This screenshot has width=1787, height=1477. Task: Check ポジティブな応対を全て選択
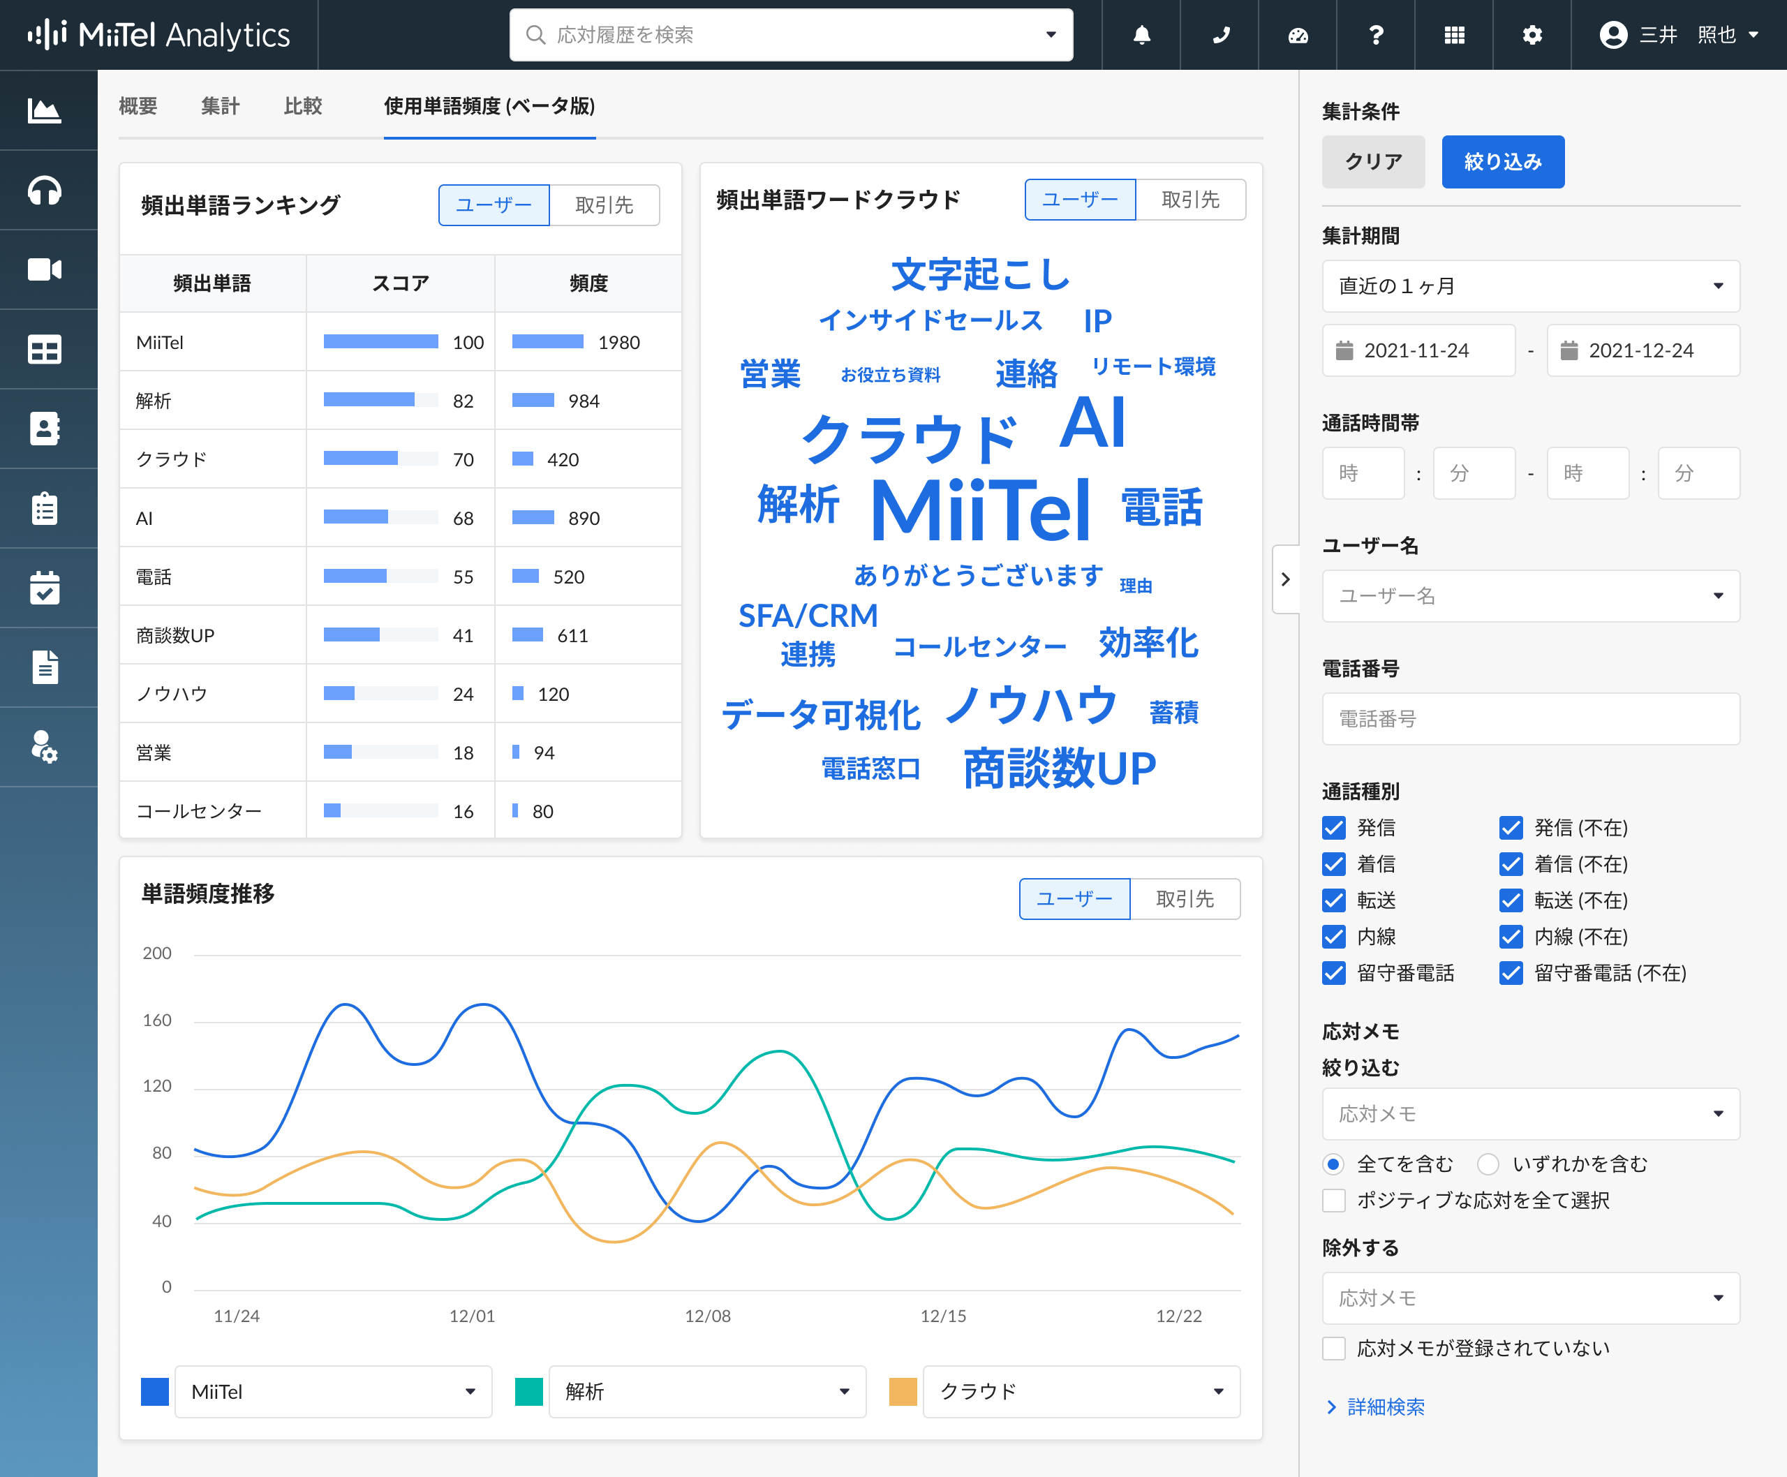click(x=1333, y=1201)
